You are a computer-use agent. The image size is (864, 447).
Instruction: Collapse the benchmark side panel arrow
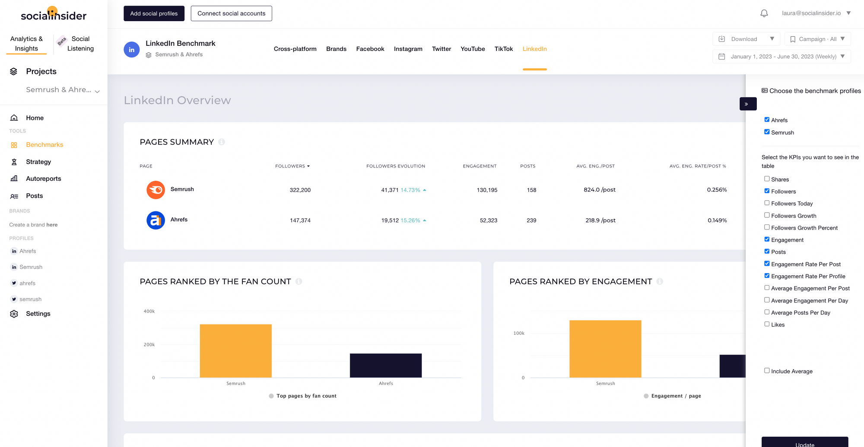pos(748,104)
